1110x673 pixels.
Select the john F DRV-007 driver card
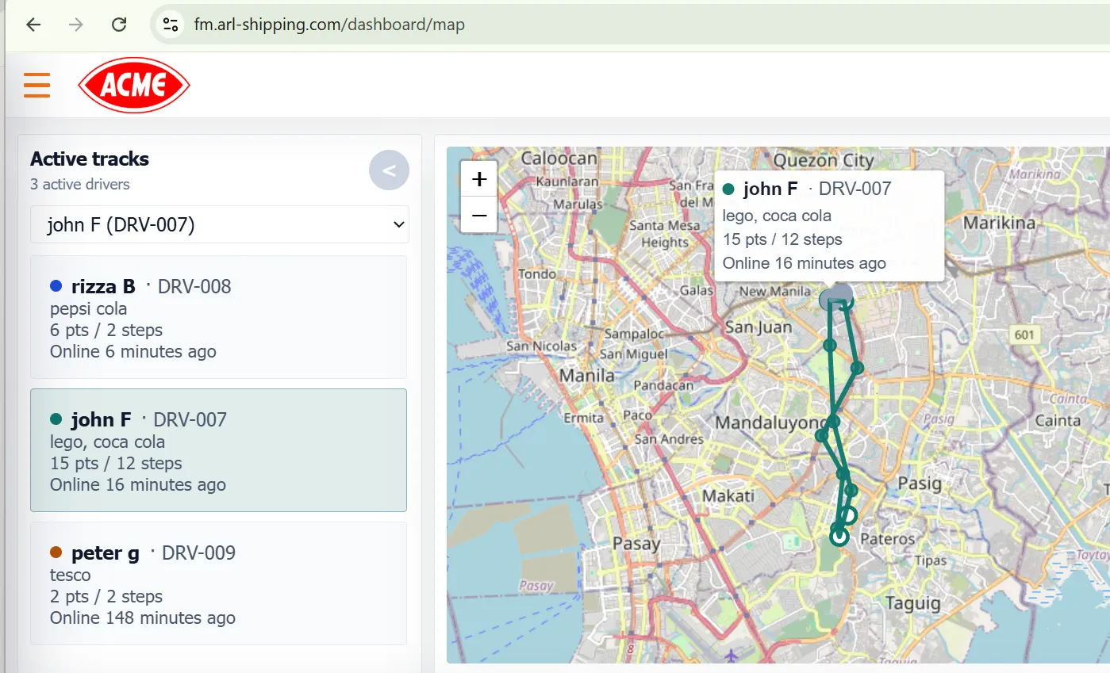pyautogui.click(x=218, y=450)
